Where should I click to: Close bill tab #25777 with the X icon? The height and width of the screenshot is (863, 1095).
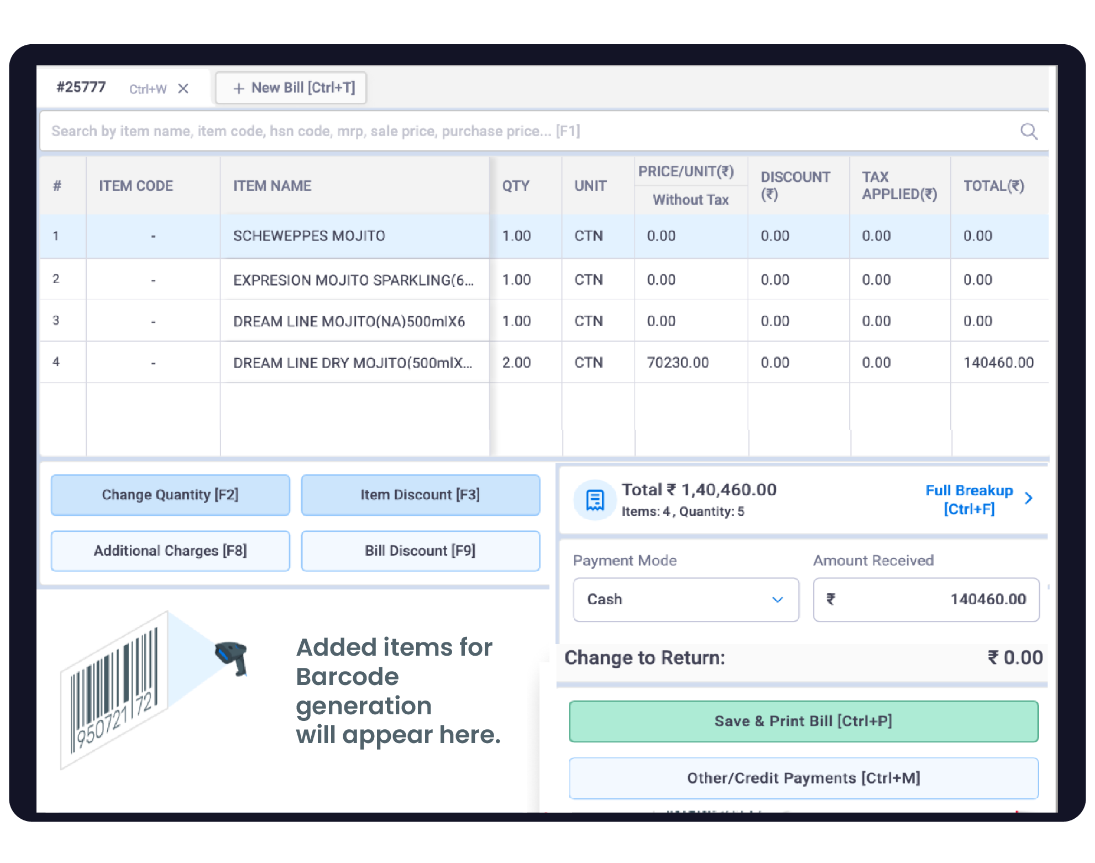click(x=183, y=88)
